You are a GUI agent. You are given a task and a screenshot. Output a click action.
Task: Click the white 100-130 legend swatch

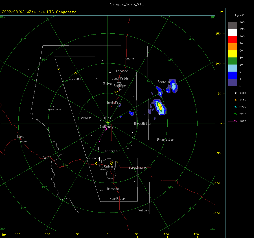click(233, 33)
